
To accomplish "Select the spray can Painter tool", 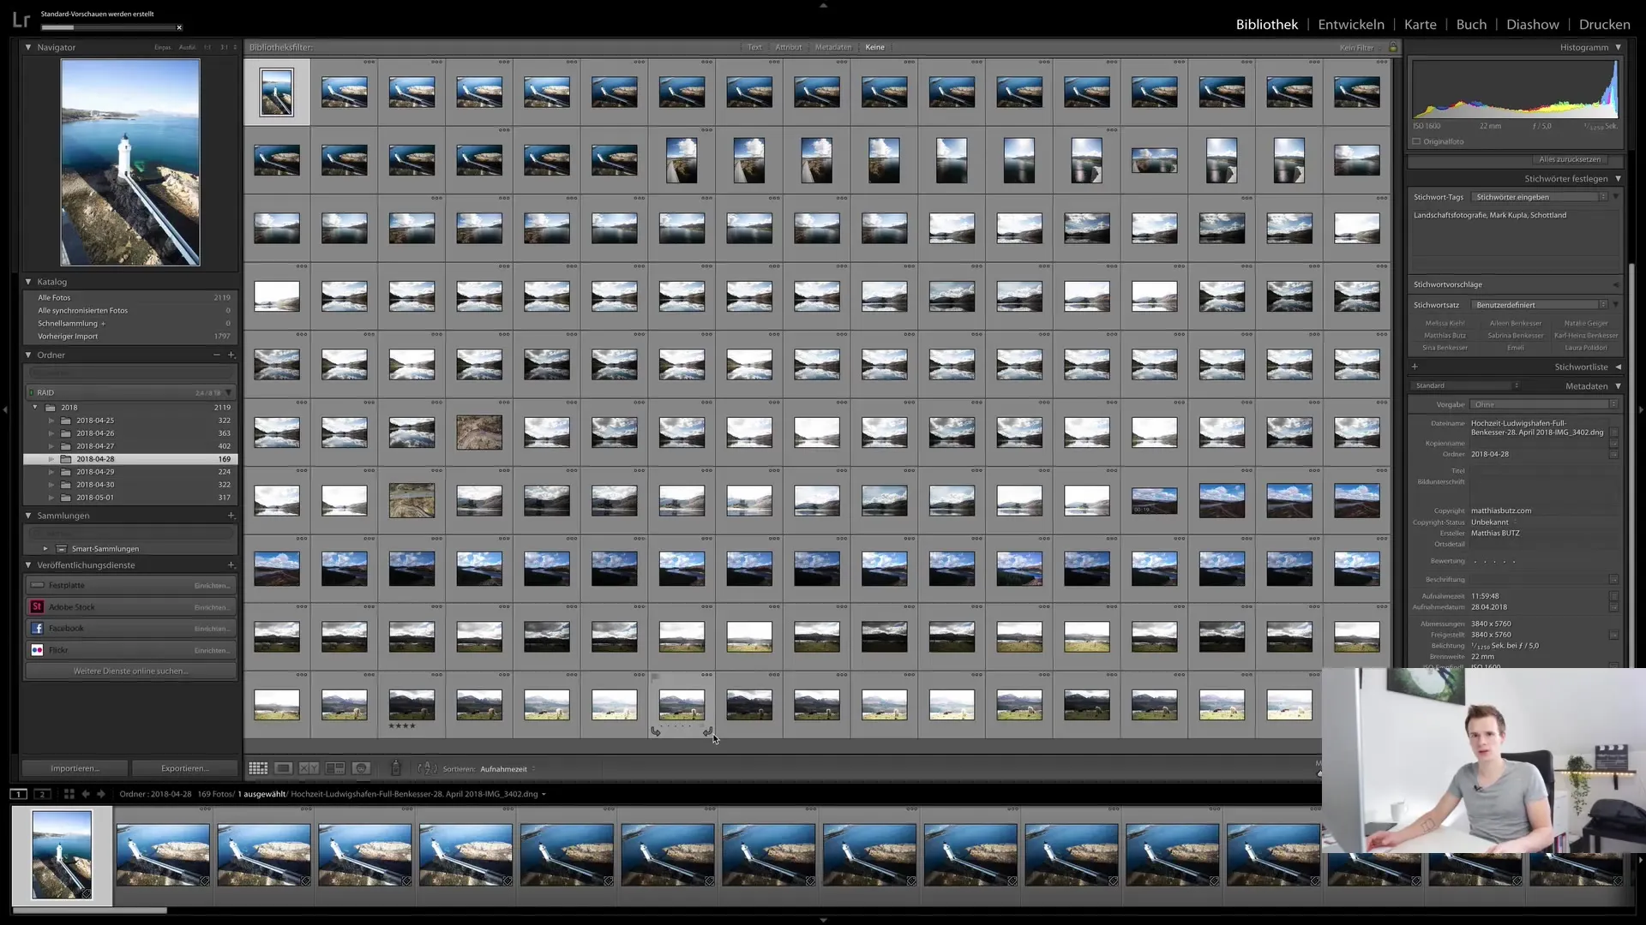I will [x=396, y=768].
